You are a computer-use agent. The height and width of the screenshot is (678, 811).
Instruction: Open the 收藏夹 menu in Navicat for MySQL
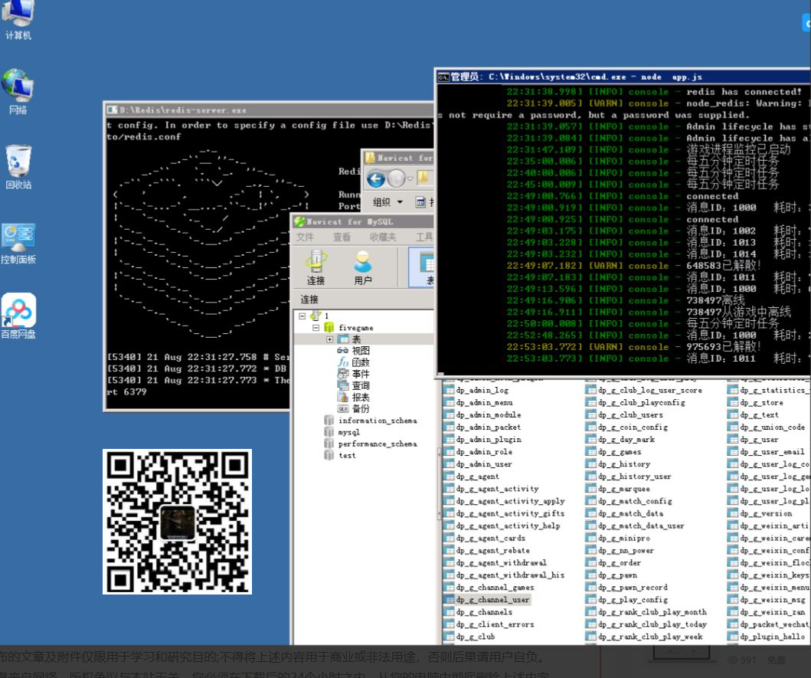click(383, 237)
